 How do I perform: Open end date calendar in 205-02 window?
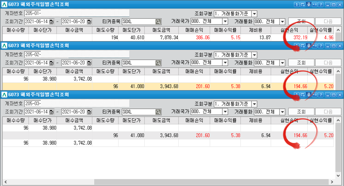click(x=89, y=63)
